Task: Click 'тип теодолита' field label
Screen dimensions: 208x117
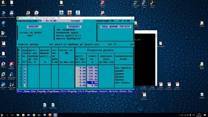Action: pyautogui.click(x=66, y=30)
